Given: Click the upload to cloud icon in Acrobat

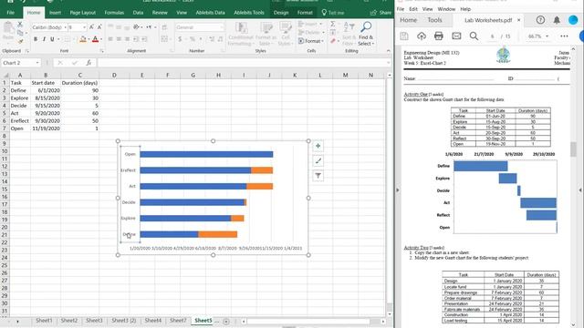Looking at the screenshot, I should (422, 36).
